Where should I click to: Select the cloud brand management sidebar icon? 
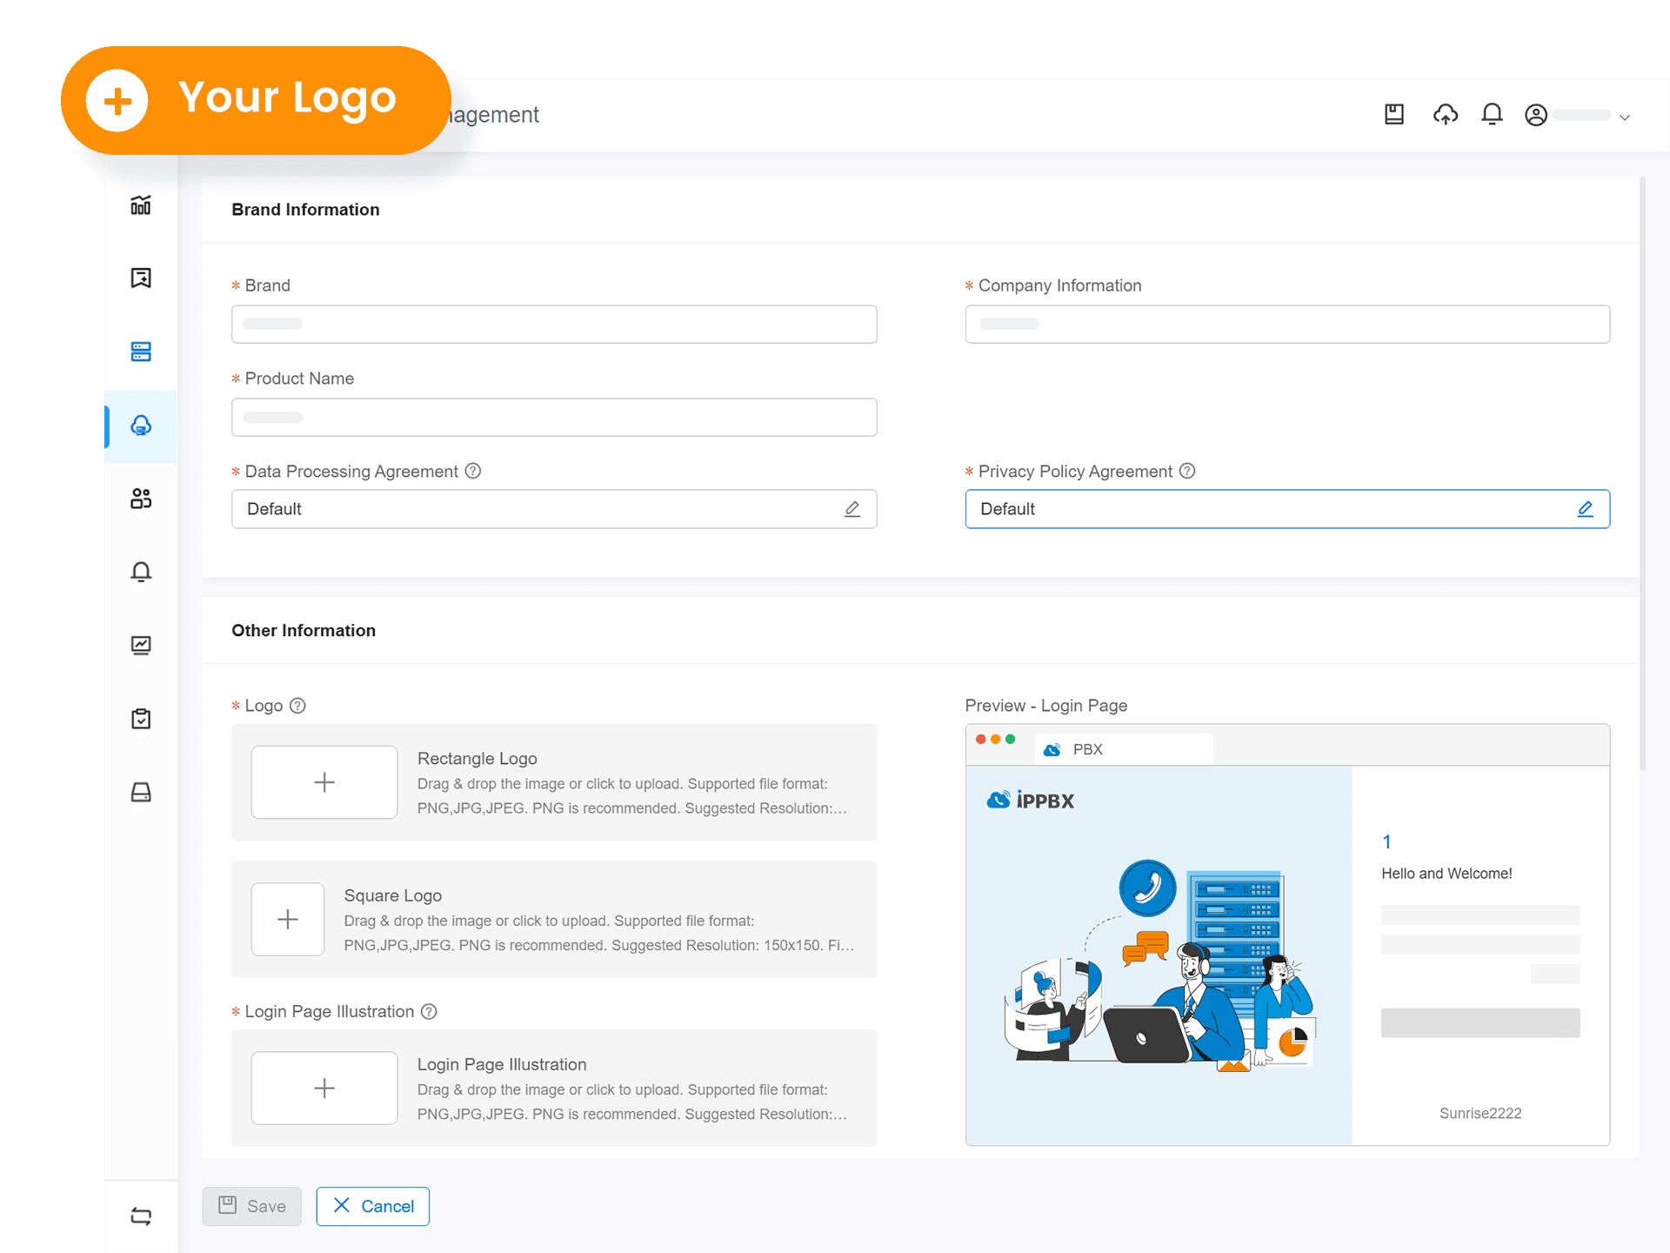(x=141, y=425)
